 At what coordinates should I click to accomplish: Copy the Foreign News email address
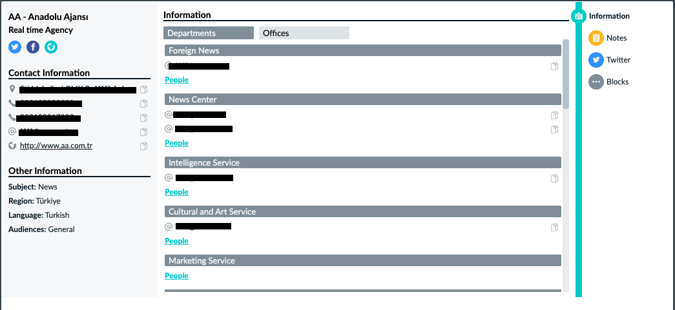pos(554,66)
